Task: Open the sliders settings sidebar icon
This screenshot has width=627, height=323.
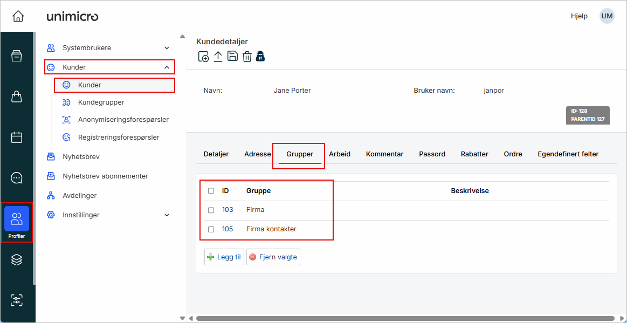Action: click(16, 300)
